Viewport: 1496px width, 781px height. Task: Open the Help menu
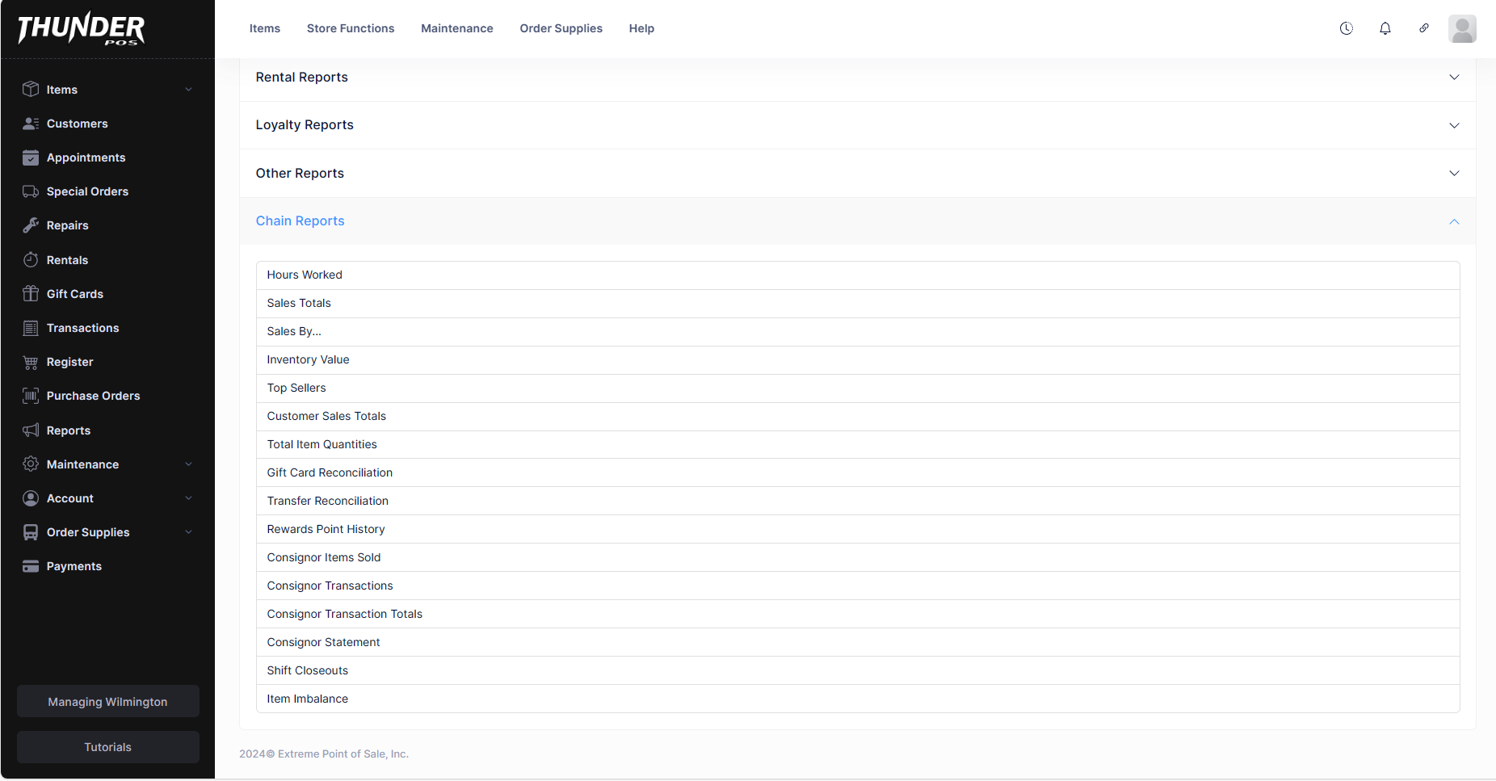[641, 28]
